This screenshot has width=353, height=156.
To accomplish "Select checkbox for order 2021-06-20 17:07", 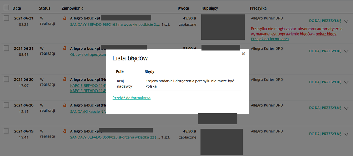I will coord(6,79).
